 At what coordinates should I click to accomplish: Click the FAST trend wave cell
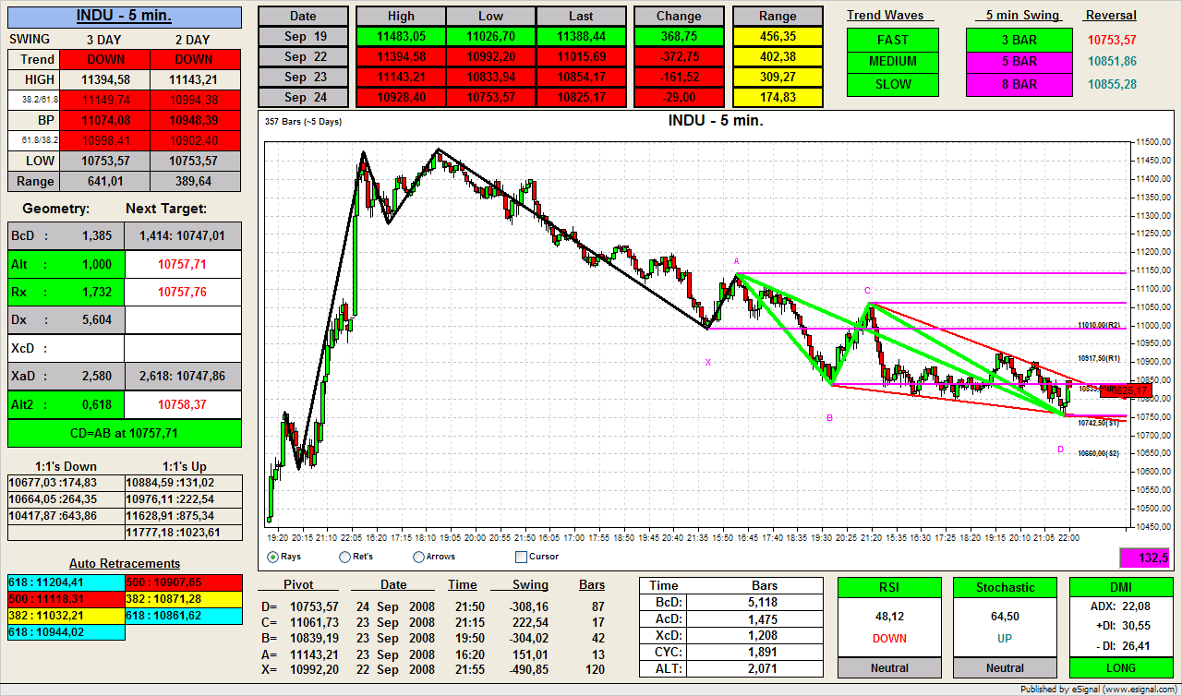(893, 40)
